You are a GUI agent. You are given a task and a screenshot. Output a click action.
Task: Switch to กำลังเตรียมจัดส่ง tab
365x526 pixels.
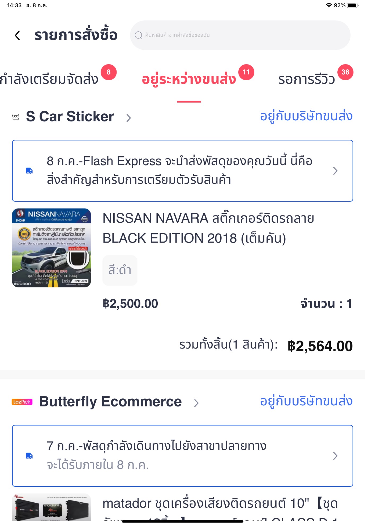click(x=49, y=79)
